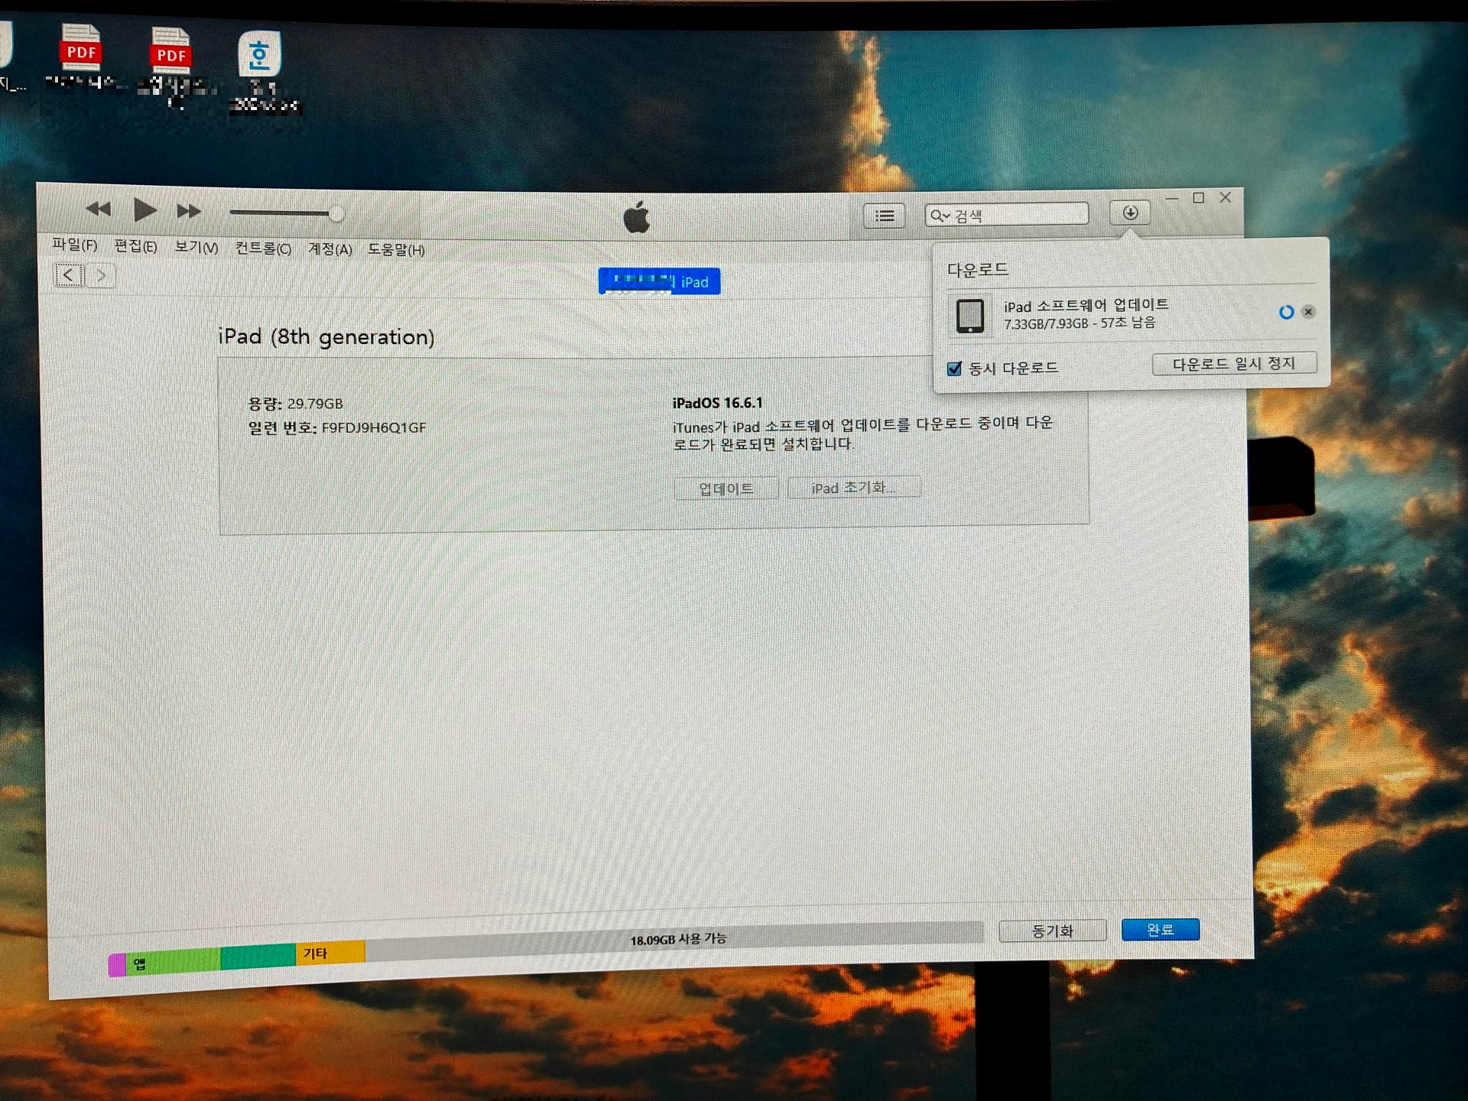Open the 파일(F) menu
1468x1101 pixels.
pos(74,245)
